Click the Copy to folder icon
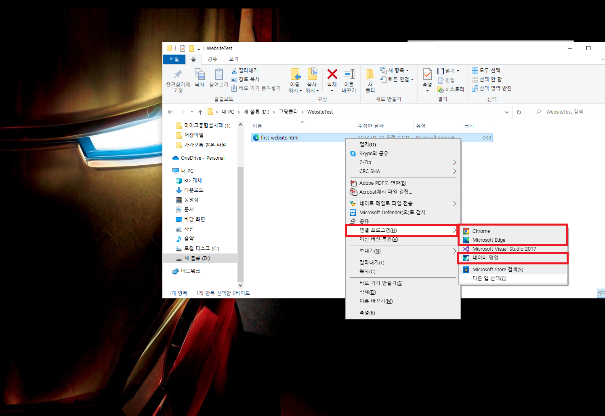 point(313,74)
